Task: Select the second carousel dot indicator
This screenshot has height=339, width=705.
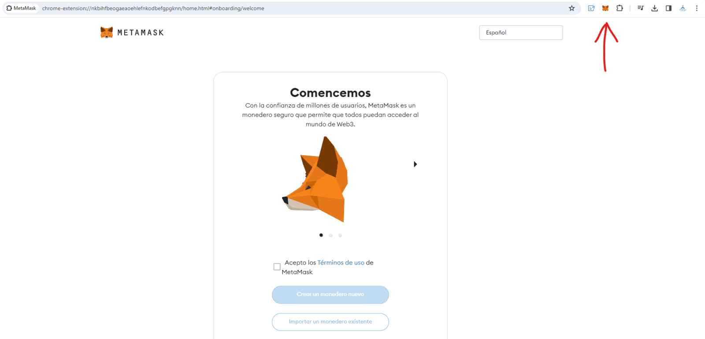Action: pos(330,235)
